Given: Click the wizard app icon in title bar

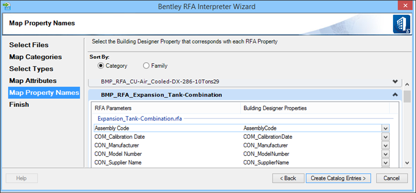Looking at the screenshot, I should [x=7, y=6].
